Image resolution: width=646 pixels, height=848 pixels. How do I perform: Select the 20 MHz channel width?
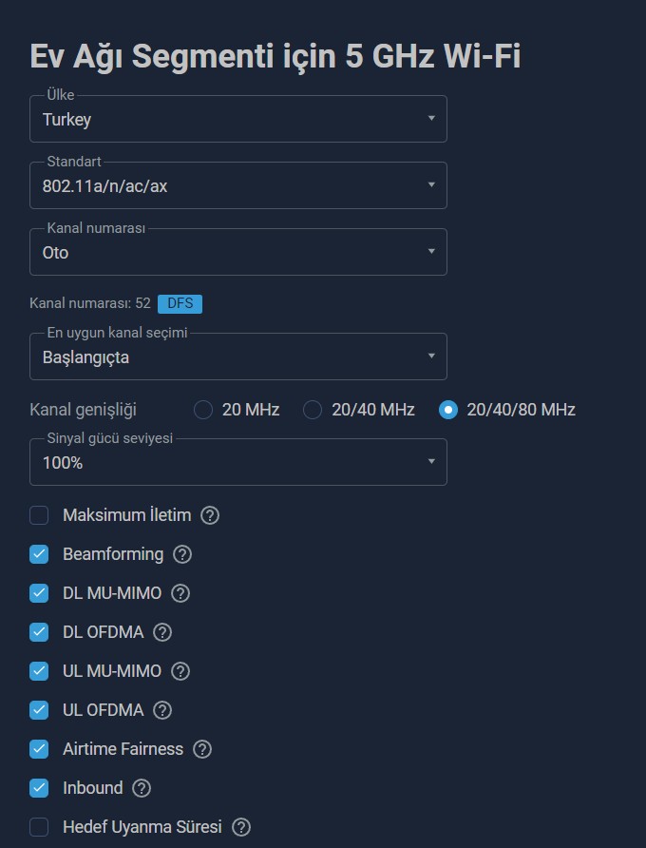pos(203,410)
